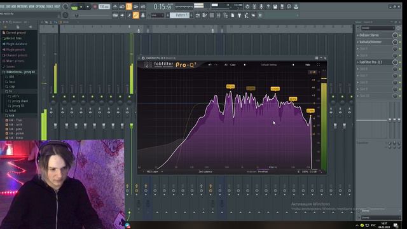407x229 pixels.
Task: Toggle Pro-Q 3 full screen icon
Action: click(x=319, y=65)
